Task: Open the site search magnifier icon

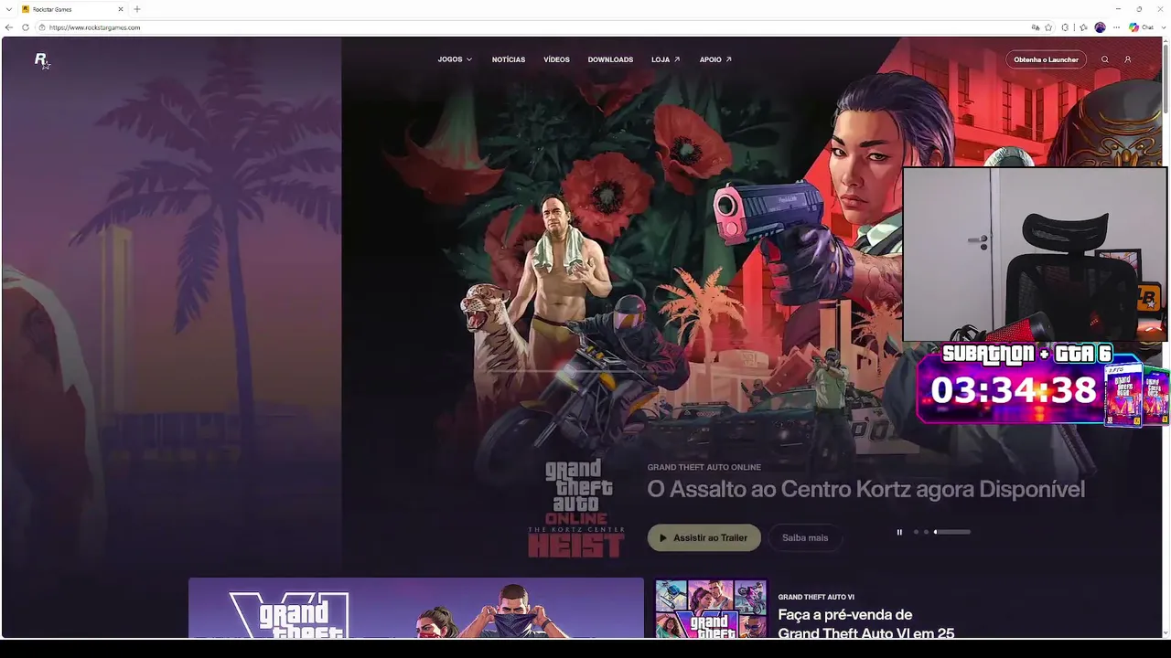Action: (1105, 59)
